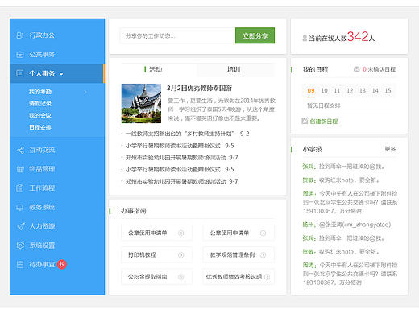Open 日程安排 in the sidebar

[40, 127]
